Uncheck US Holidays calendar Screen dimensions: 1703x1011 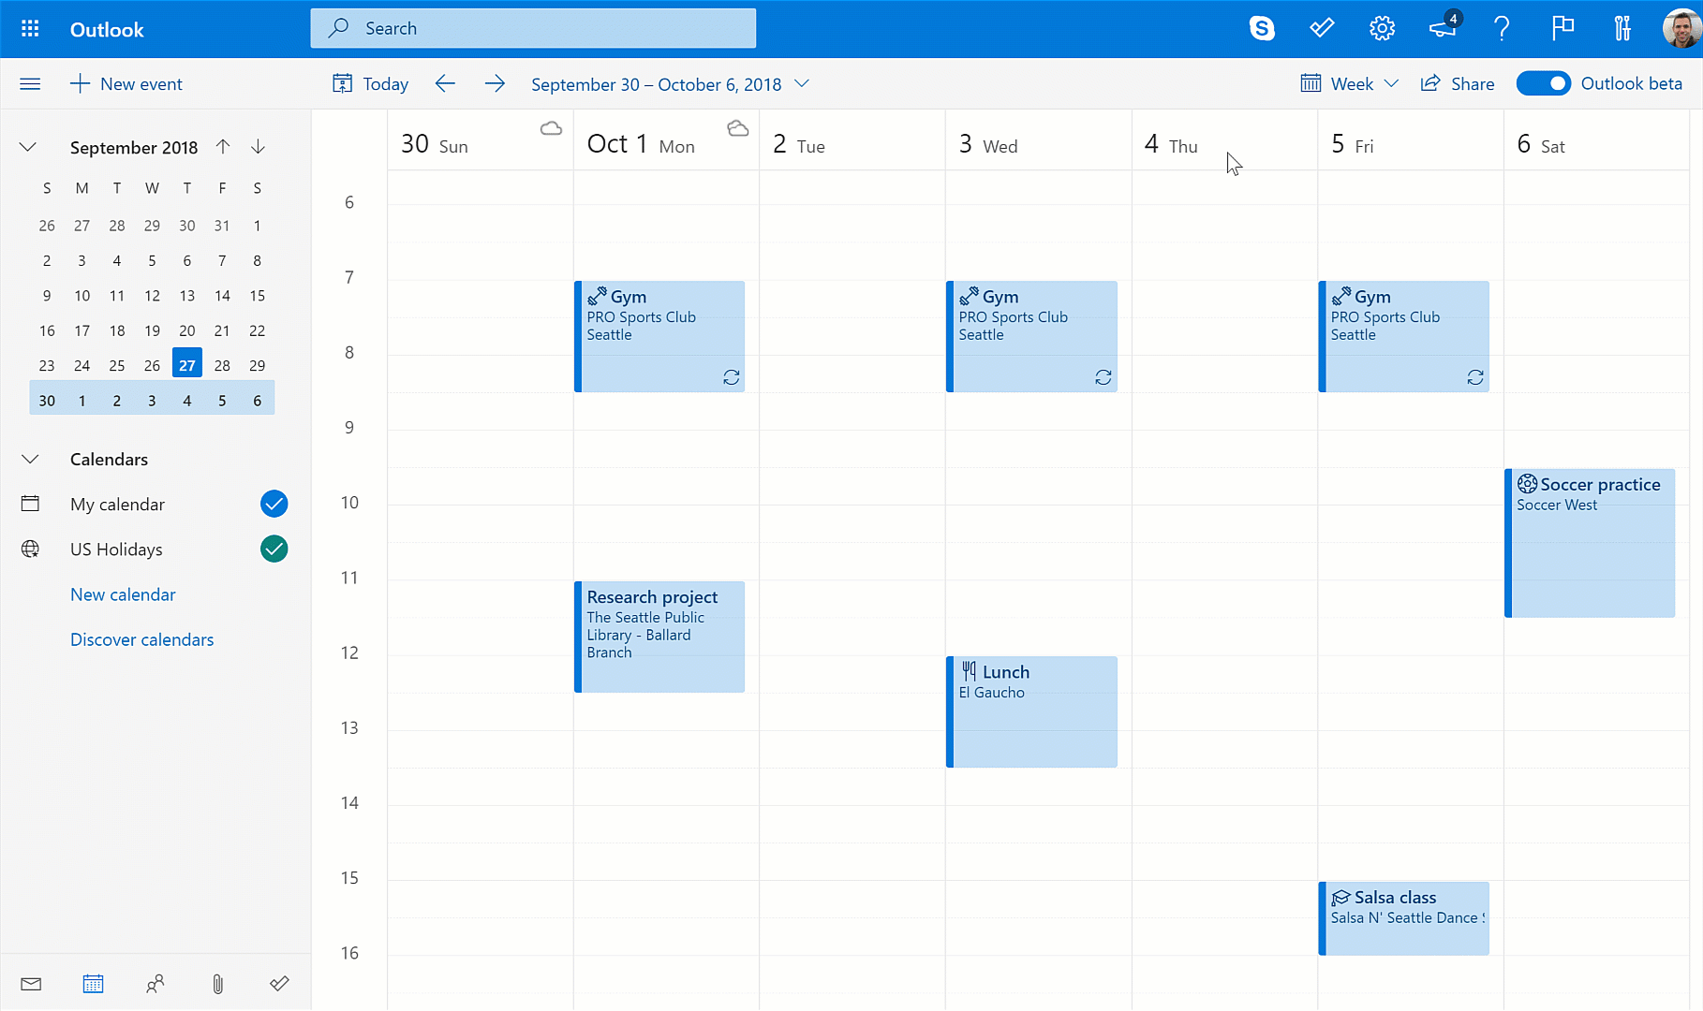[274, 549]
